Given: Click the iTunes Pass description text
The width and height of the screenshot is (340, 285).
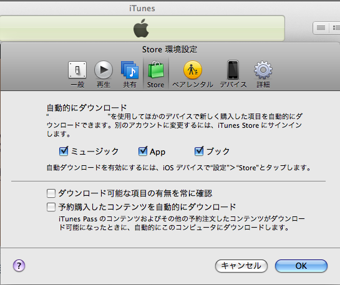Looking at the screenshot, I should [x=182, y=223].
